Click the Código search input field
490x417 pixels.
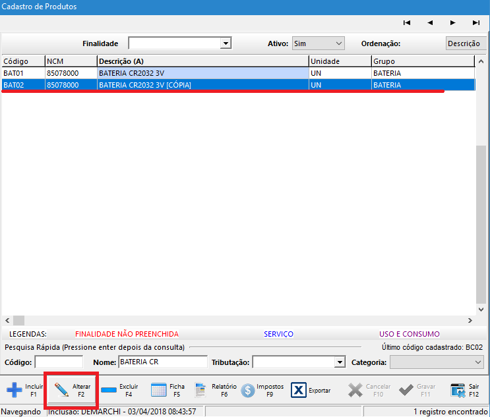[x=59, y=362]
